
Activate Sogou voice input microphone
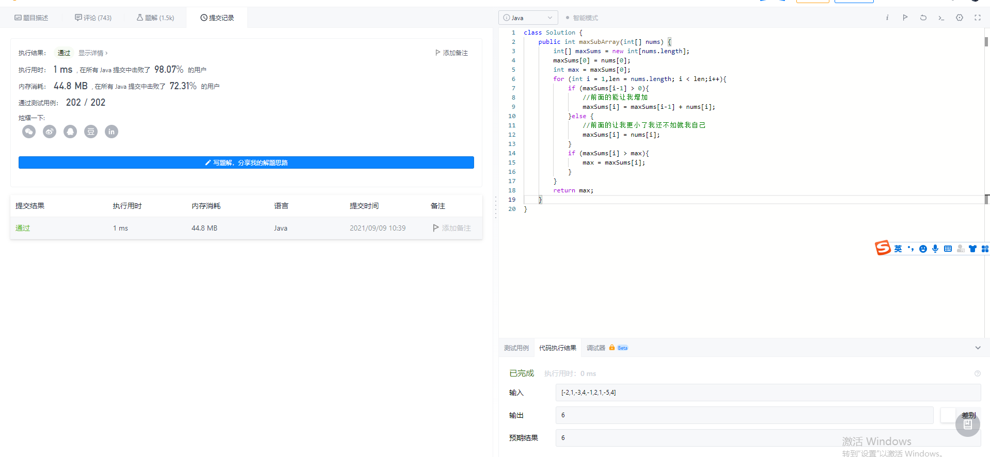coord(935,249)
